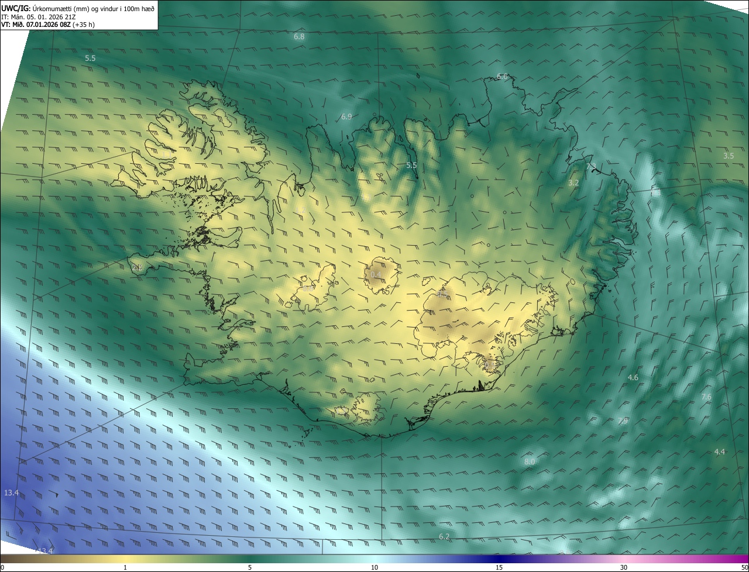Click the 5 tick on the colour scale
Viewport: 749px width, 572px height.
tap(250, 568)
